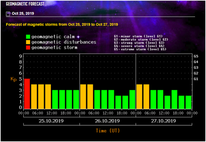Click the G5-extreme storm legend entry
The width and height of the screenshot is (206, 142).
pos(140,49)
